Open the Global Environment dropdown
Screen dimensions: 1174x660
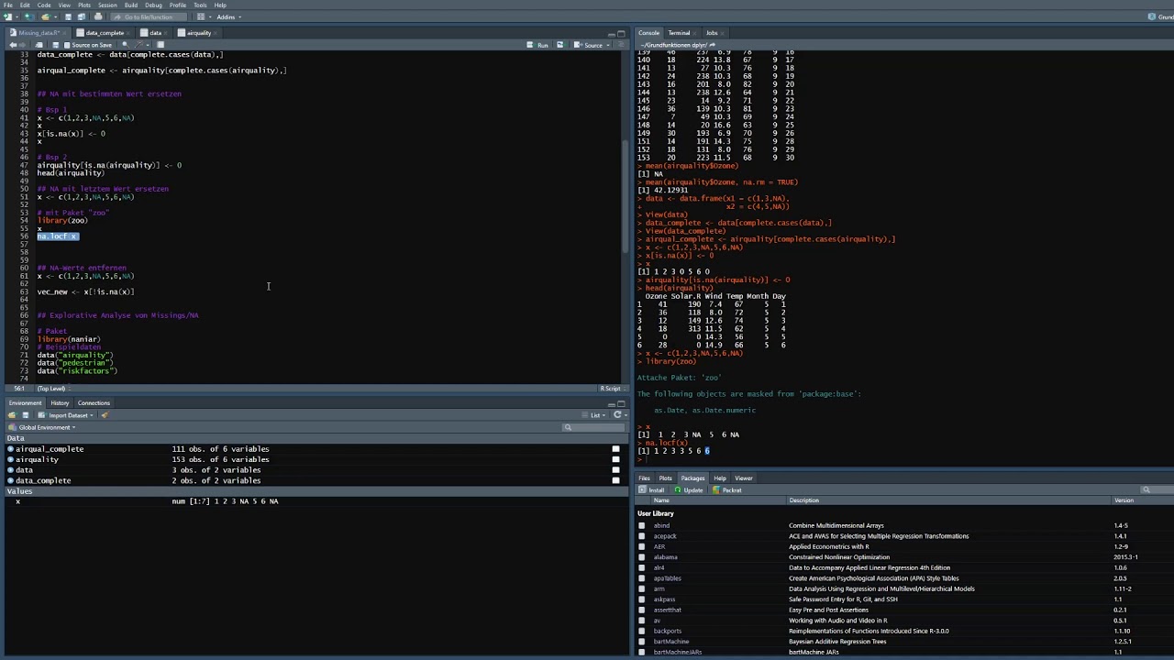point(42,427)
